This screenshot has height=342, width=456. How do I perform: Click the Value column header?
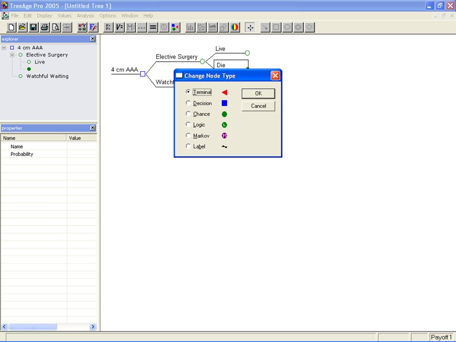click(82, 138)
